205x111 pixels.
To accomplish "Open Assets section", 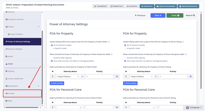I will tap(22, 56).
